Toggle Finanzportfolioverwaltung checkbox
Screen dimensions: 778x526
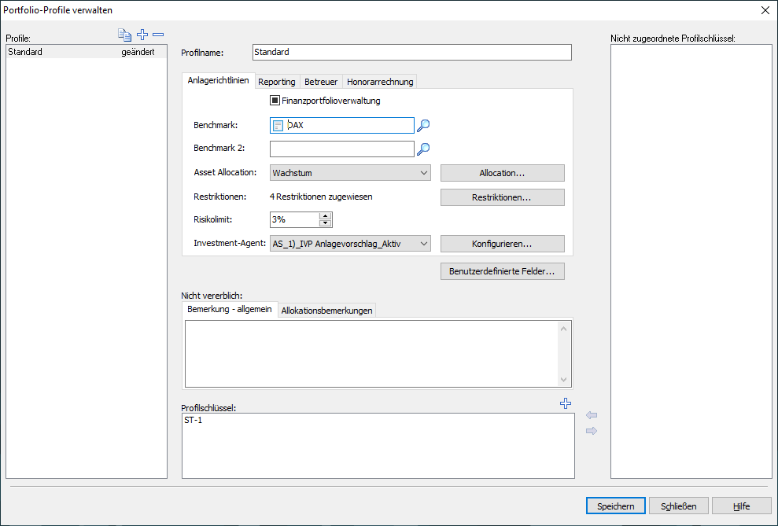coord(275,101)
